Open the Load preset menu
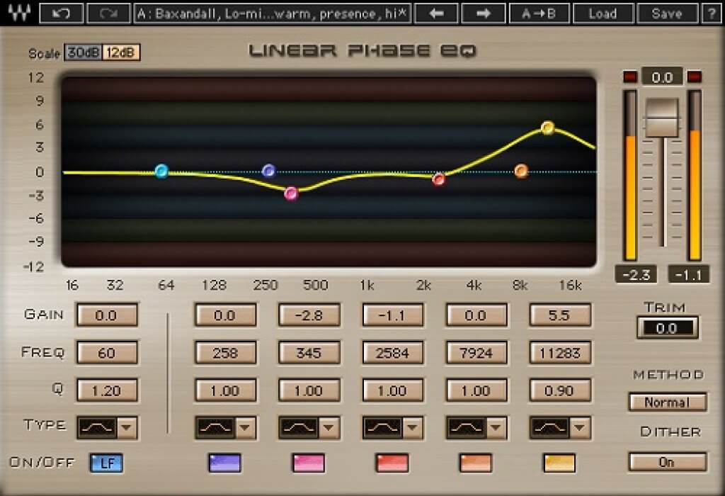725x496 pixels. pyautogui.click(x=603, y=13)
